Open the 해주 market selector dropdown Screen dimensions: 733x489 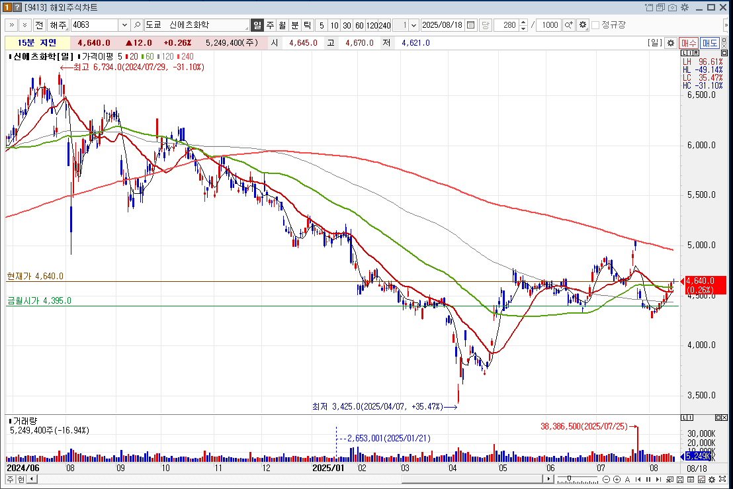[58, 25]
